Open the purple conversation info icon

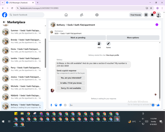(x=157, y=25)
